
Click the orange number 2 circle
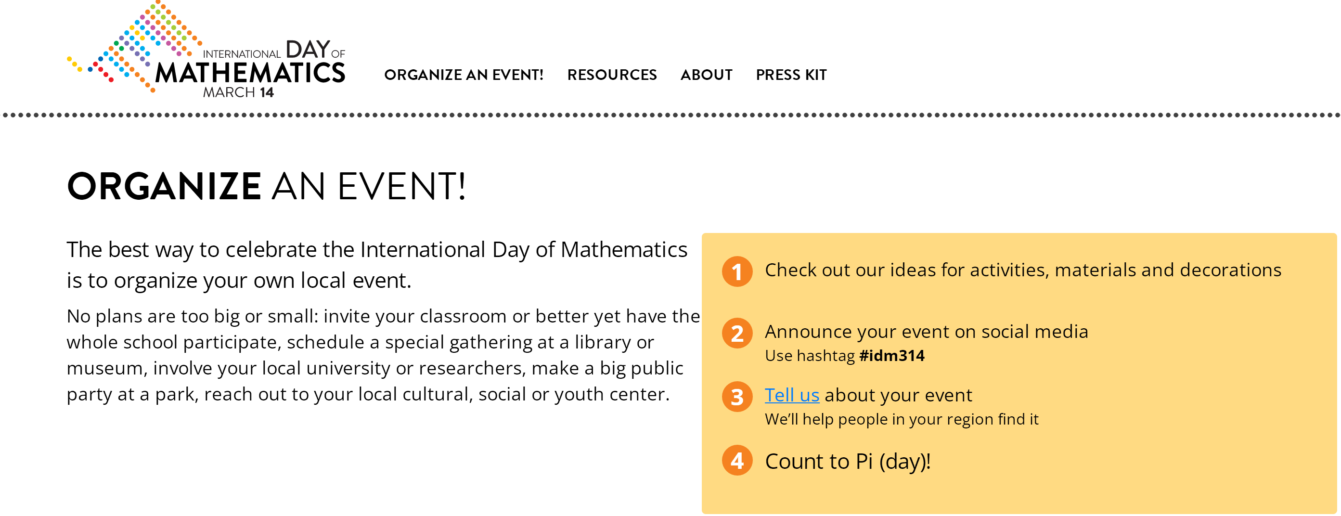tap(736, 333)
